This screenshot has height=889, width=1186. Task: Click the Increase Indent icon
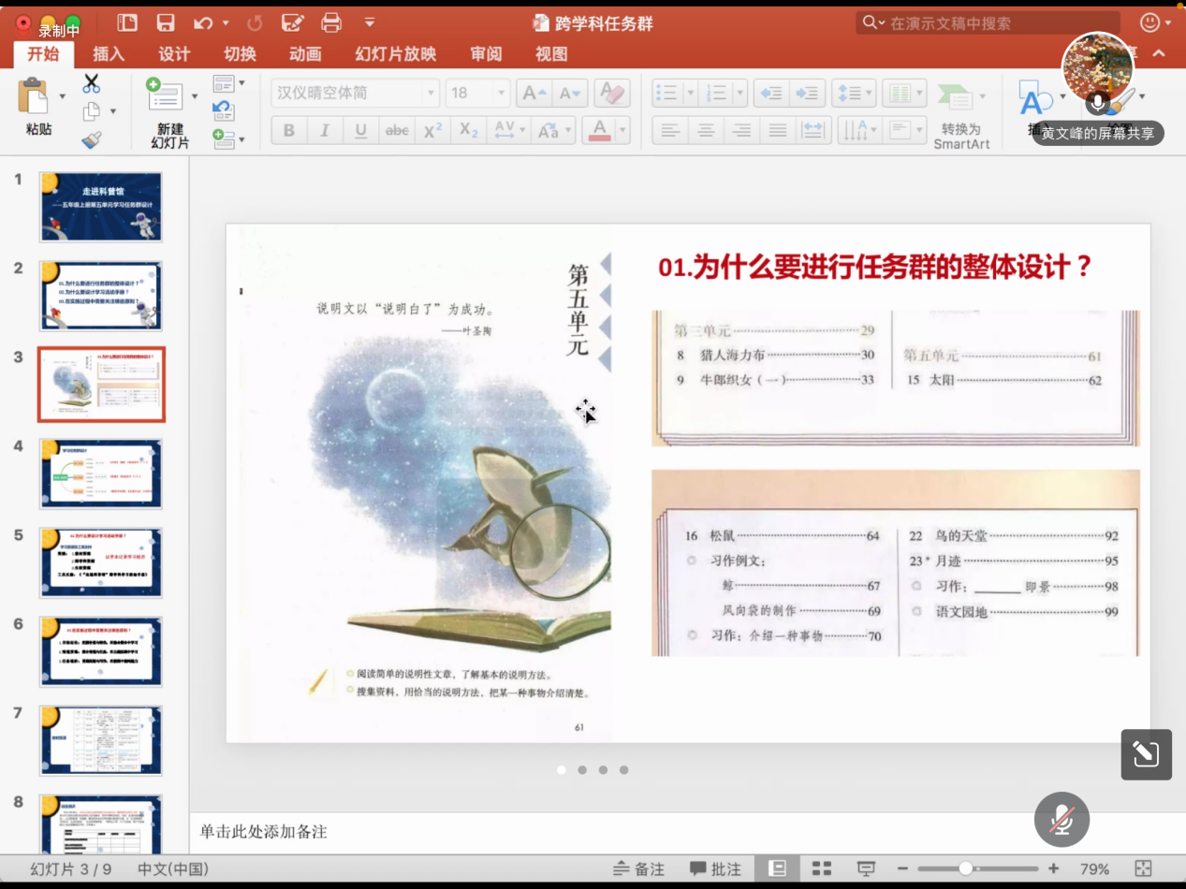[x=807, y=93]
